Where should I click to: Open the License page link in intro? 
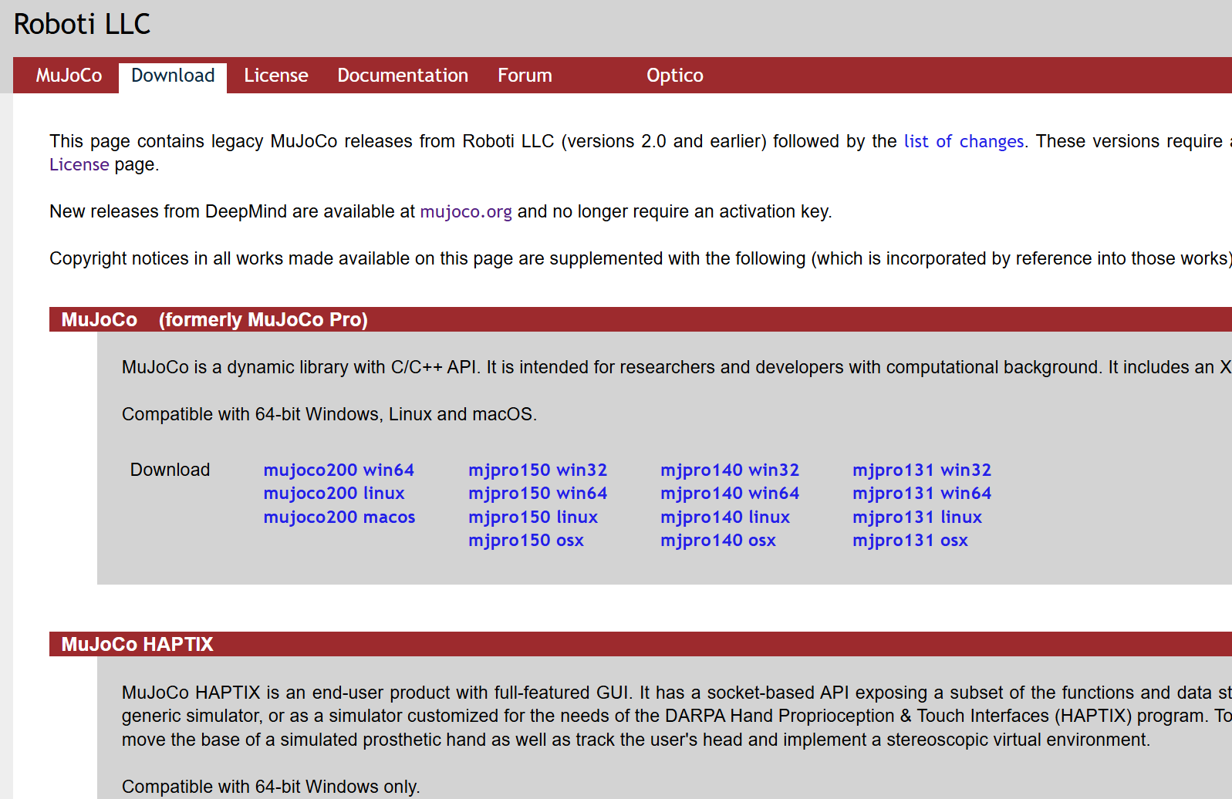[x=79, y=164]
